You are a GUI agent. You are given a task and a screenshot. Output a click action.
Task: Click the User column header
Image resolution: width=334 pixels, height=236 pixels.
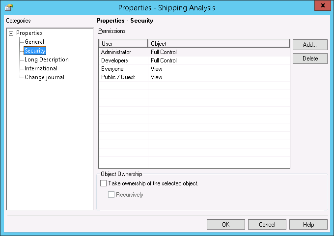(x=123, y=43)
